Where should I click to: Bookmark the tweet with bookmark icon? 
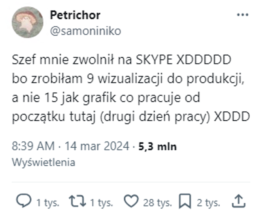click(x=185, y=201)
